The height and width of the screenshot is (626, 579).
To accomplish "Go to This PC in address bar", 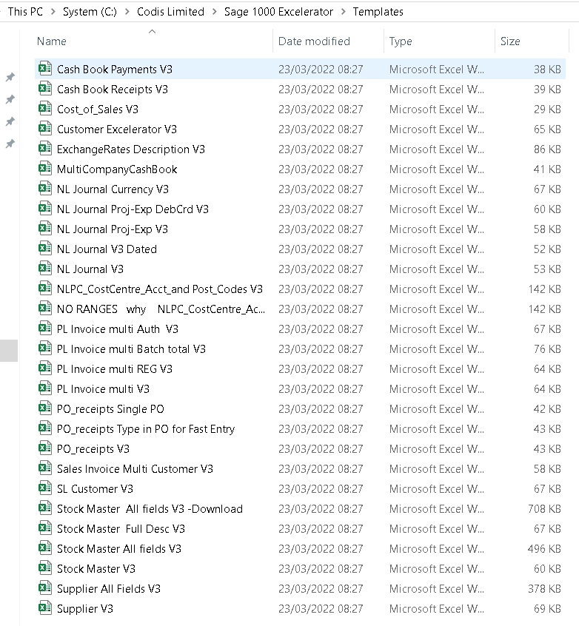I will [25, 12].
